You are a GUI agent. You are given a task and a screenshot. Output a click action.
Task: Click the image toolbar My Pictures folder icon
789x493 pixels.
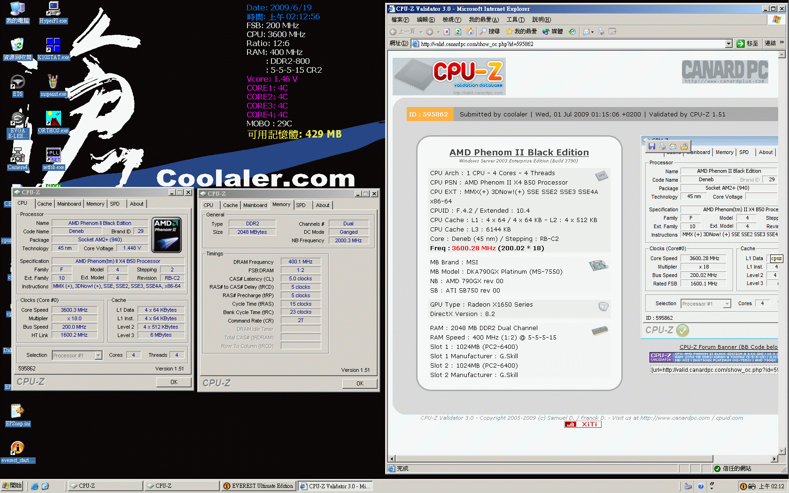pyautogui.click(x=684, y=146)
